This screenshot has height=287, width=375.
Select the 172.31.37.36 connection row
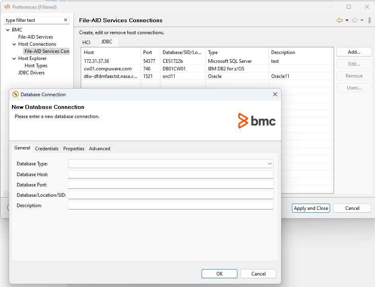207,61
